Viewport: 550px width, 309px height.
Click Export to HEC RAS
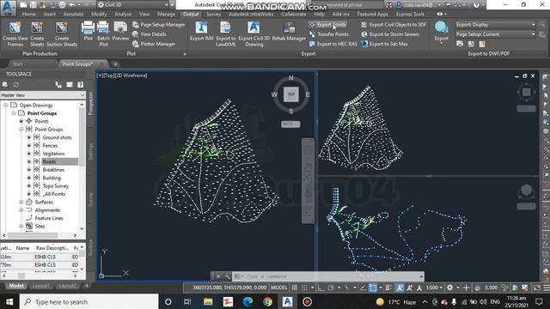pyautogui.click(x=333, y=44)
